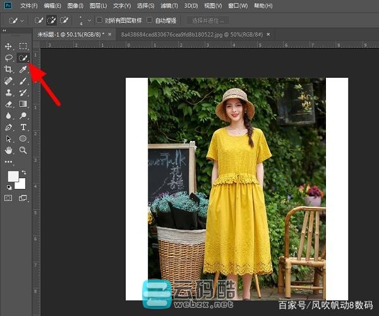
Task: Enable 对所有图层取样 checkbox
Action: click(99, 20)
